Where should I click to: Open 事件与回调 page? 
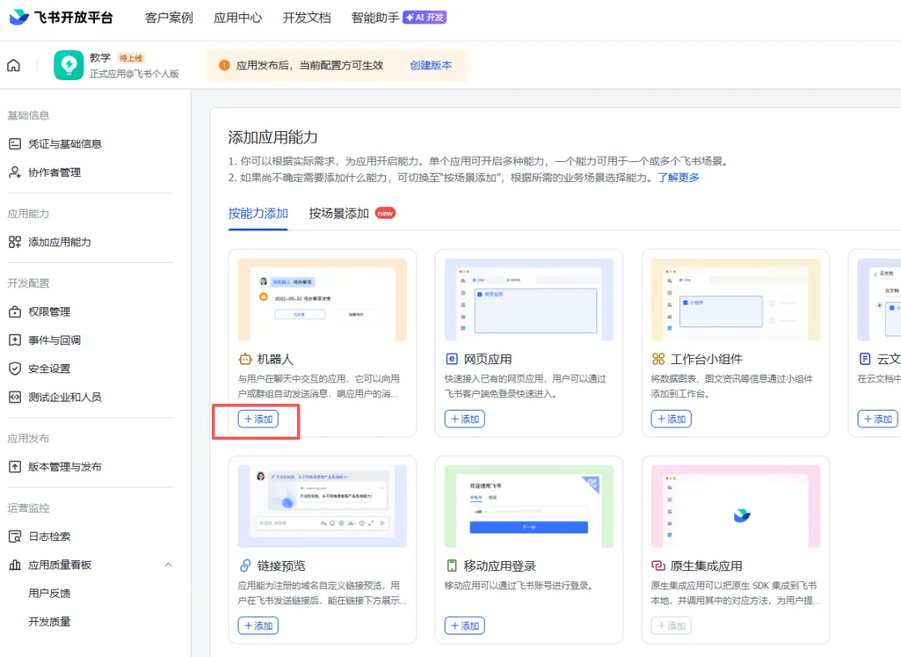click(54, 341)
